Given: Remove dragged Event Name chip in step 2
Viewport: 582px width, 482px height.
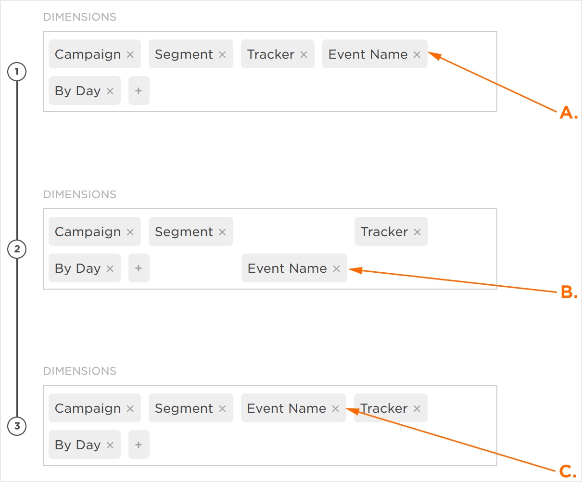Looking at the screenshot, I should (337, 269).
